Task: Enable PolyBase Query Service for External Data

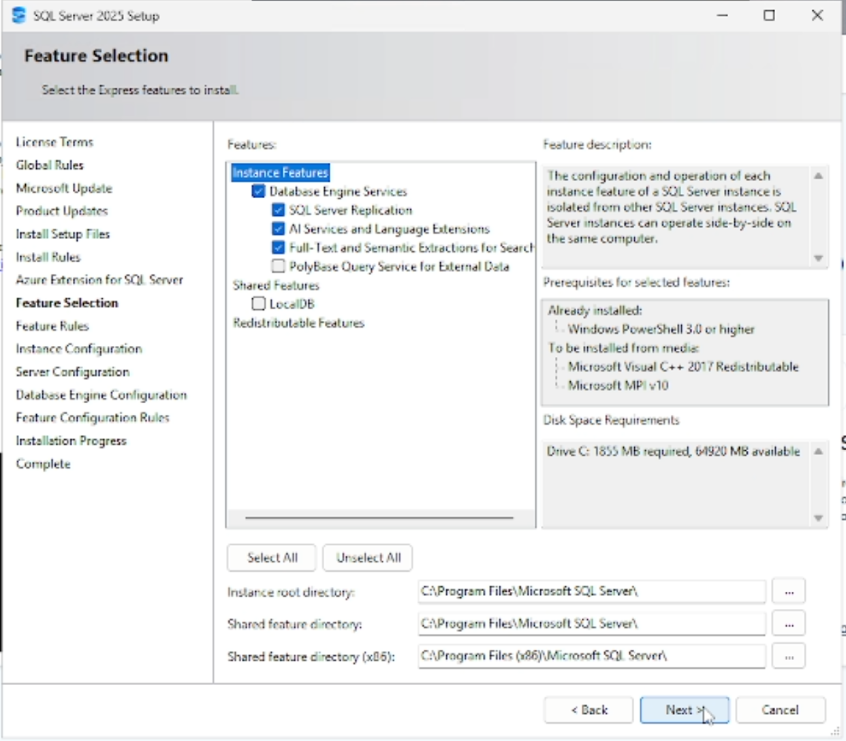Action: click(278, 266)
